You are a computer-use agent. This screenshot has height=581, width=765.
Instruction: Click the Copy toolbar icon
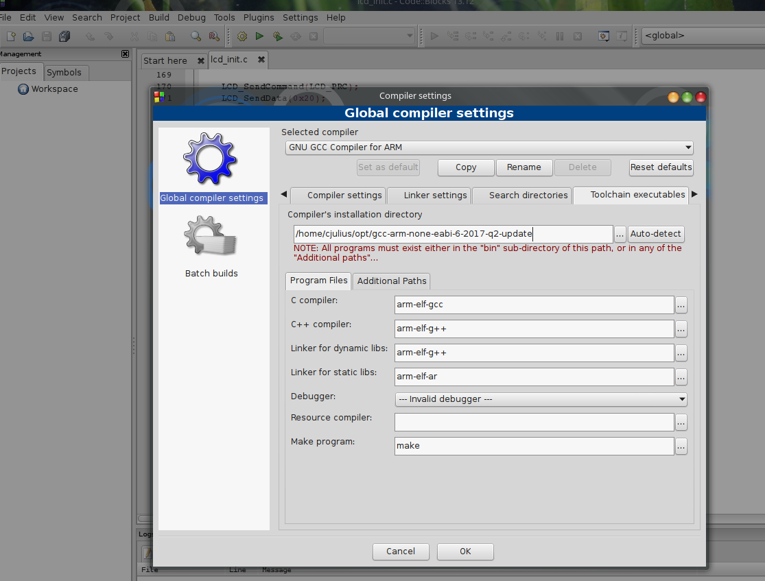point(152,36)
